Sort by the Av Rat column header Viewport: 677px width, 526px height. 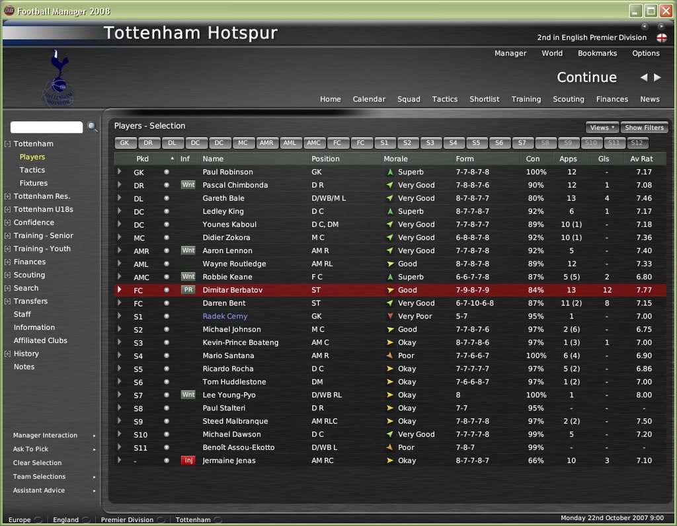tap(641, 159)
